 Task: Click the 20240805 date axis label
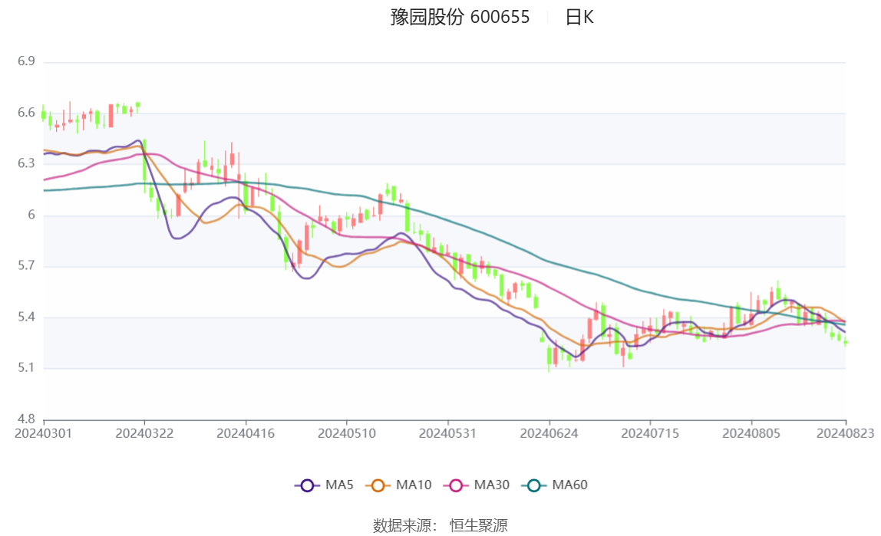point(751,433)
